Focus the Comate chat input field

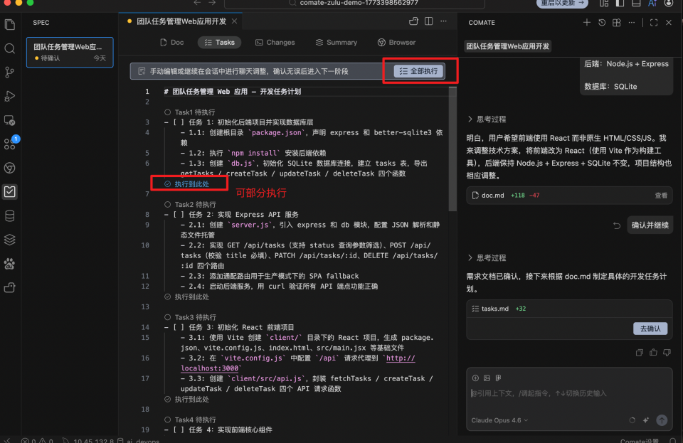pos(569,393)
